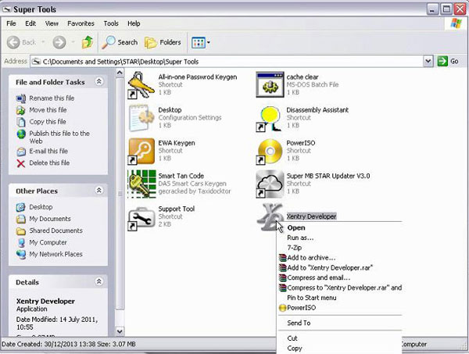Click the Forward navigation button
The width and height of the screenshot is (469, 354).
(x=59, y=42)
